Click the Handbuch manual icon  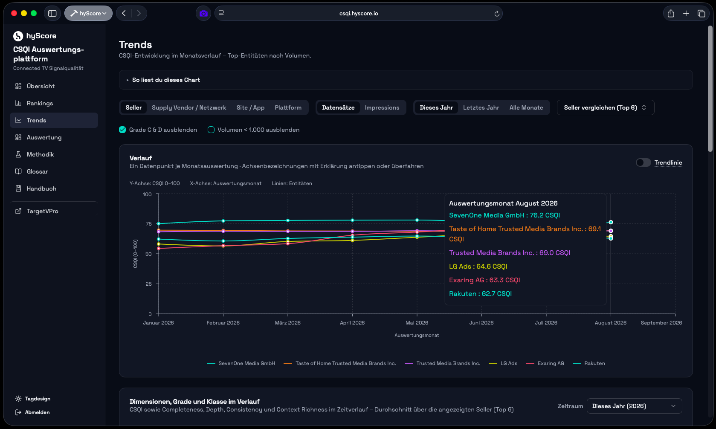coord(18,188)
